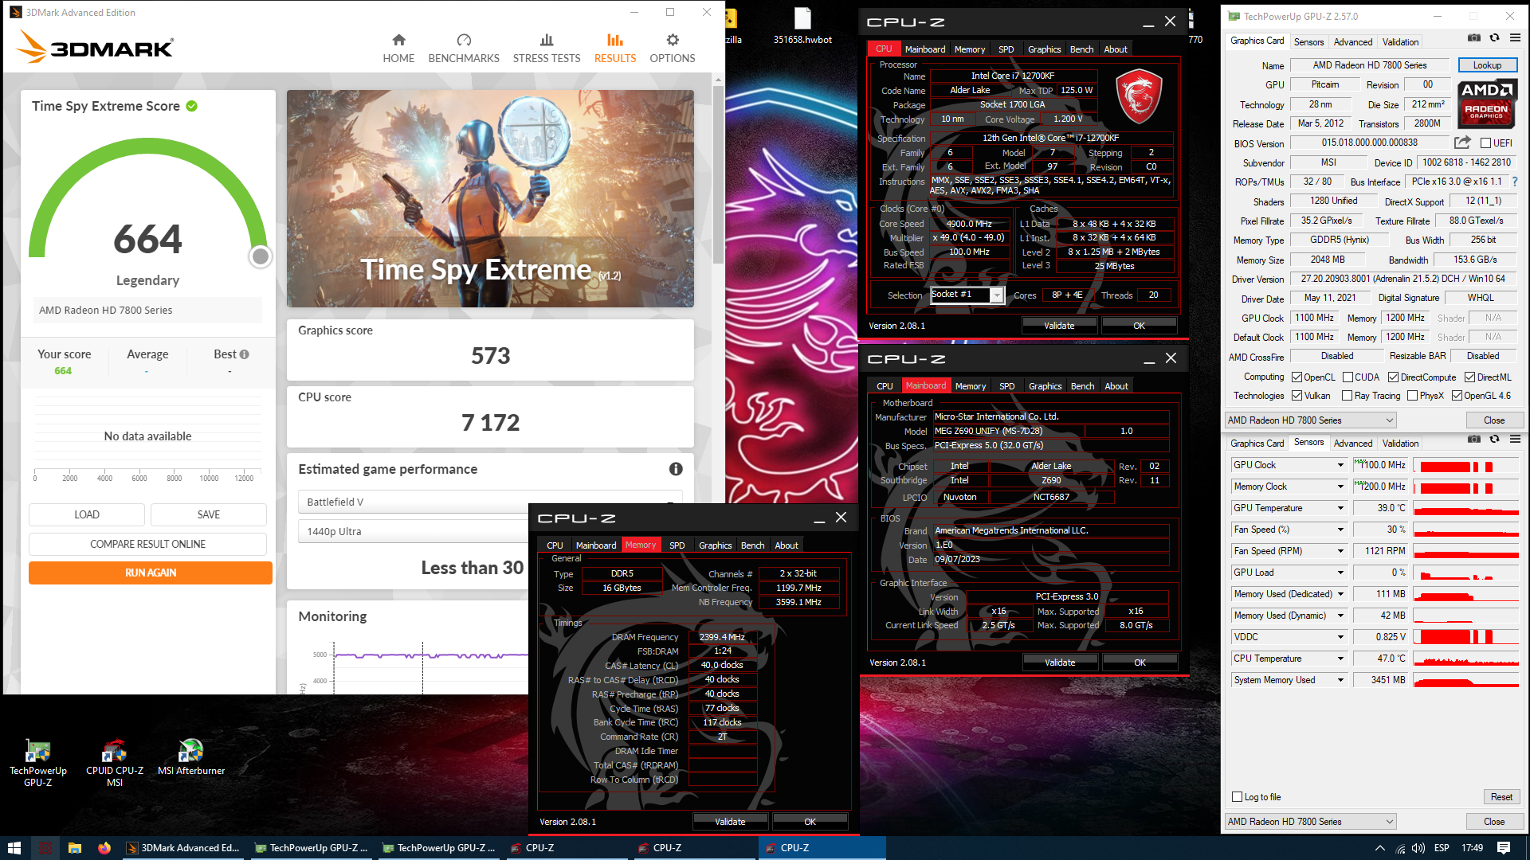Screen dimensions: 1530x860
Task: Open SPD tab in CPU-Z Mainboard window
Action: click(x=1007, y=386)
